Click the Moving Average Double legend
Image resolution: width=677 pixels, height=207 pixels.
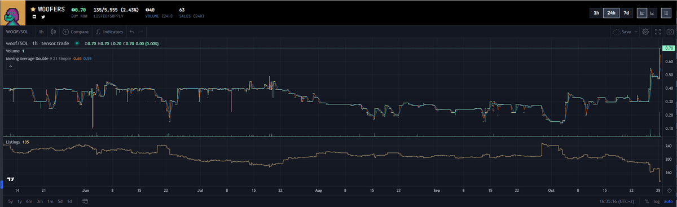pos(49,59)
